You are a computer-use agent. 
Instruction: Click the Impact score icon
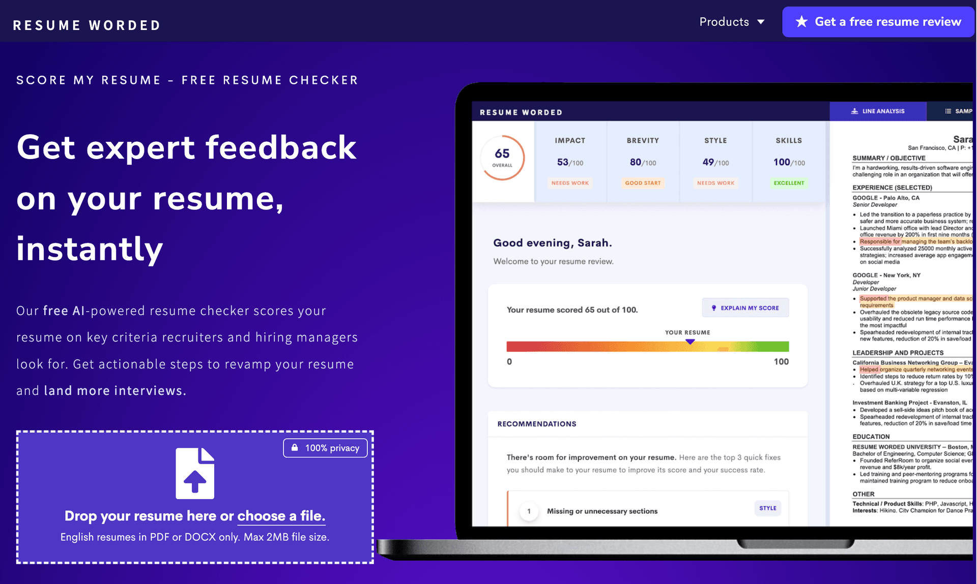point(569,161)
